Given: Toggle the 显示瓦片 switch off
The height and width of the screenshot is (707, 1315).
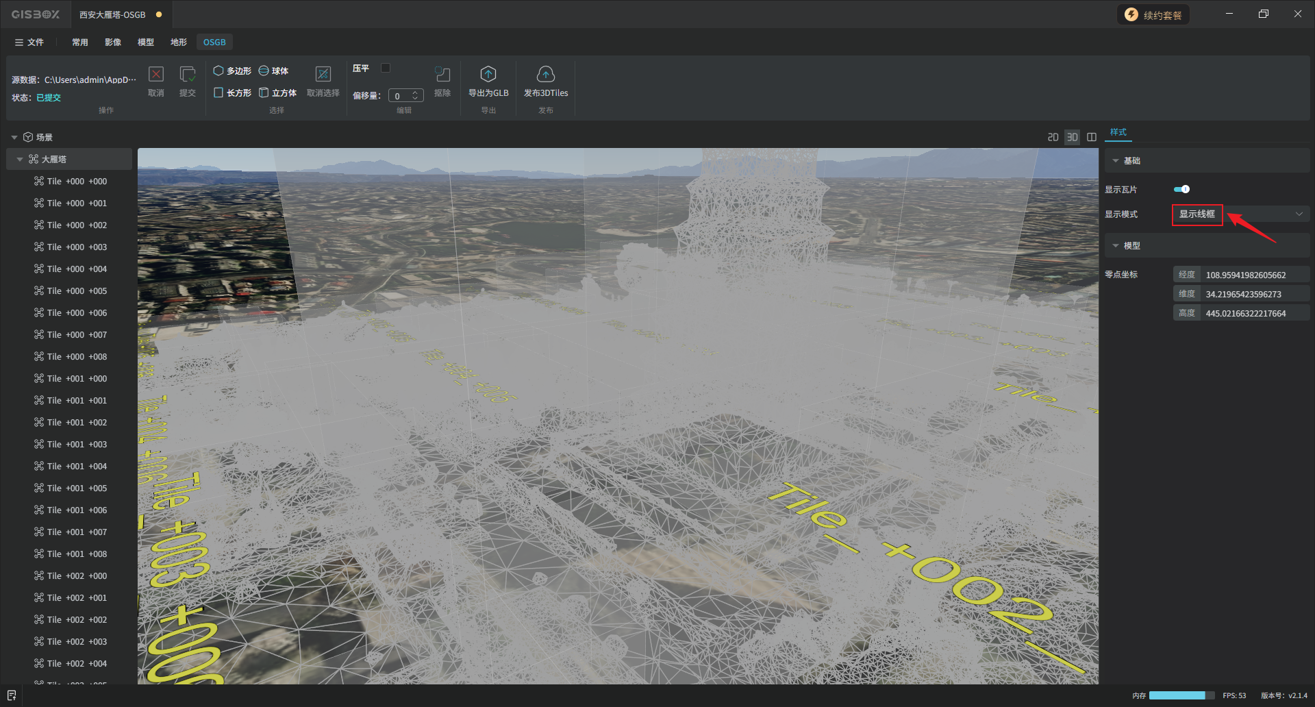Looking at the screenshot, I should (1181, 189).
